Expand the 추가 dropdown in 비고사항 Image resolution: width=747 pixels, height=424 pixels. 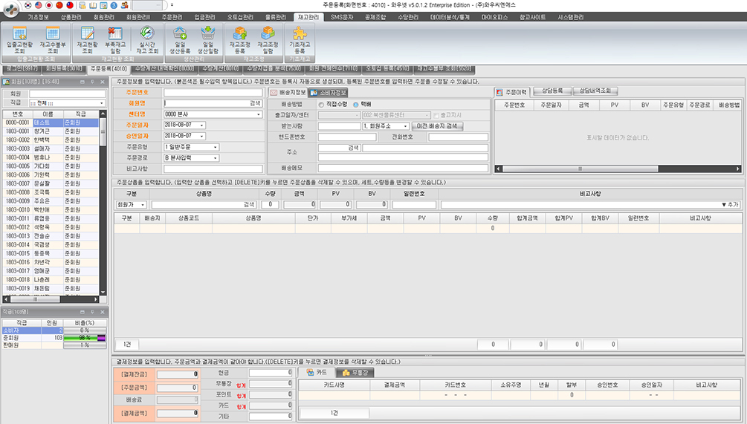point(730,205)
